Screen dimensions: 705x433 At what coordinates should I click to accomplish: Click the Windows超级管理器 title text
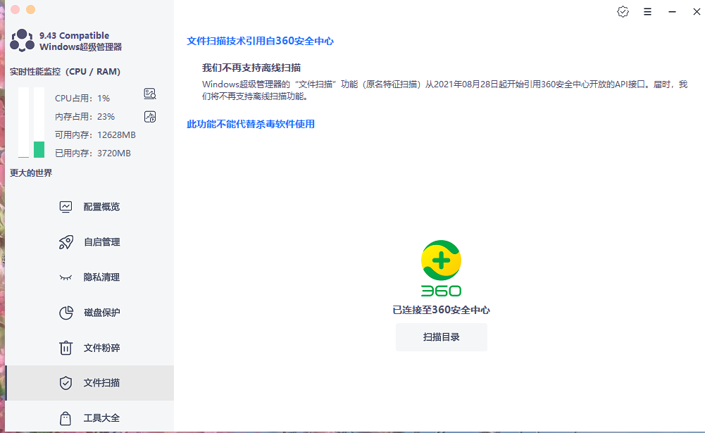[81, 46]
